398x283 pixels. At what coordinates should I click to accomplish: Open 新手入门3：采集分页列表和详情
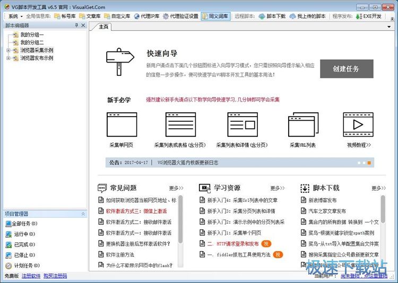tap(241, 211)
